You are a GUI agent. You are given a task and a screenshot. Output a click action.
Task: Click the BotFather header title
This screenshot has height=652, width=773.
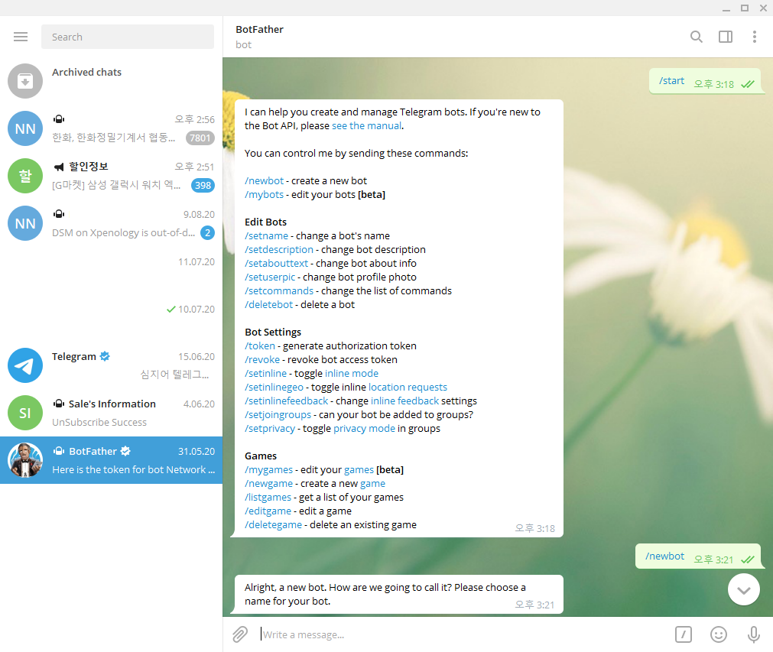(x=260, y=30)
